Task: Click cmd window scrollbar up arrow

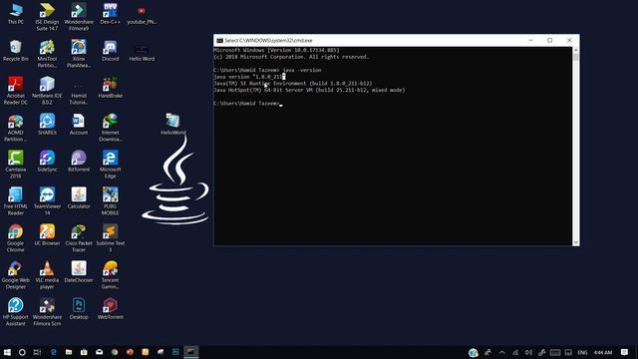Action: 576,50
